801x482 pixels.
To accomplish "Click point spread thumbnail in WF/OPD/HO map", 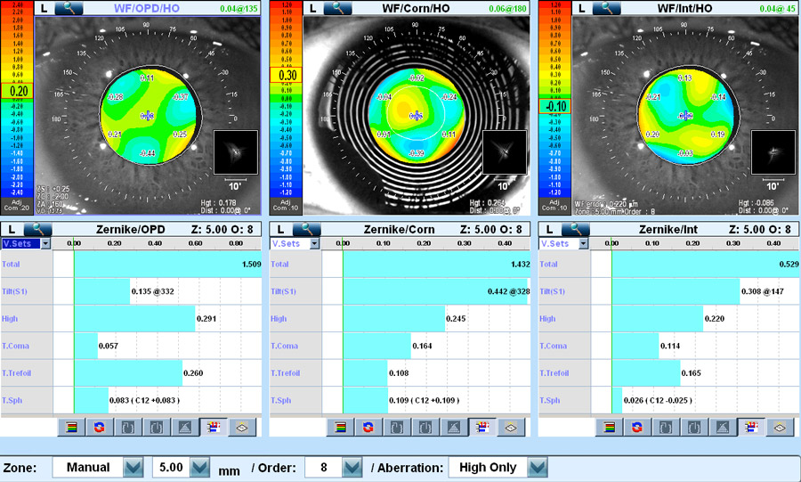I will point(236,151).
